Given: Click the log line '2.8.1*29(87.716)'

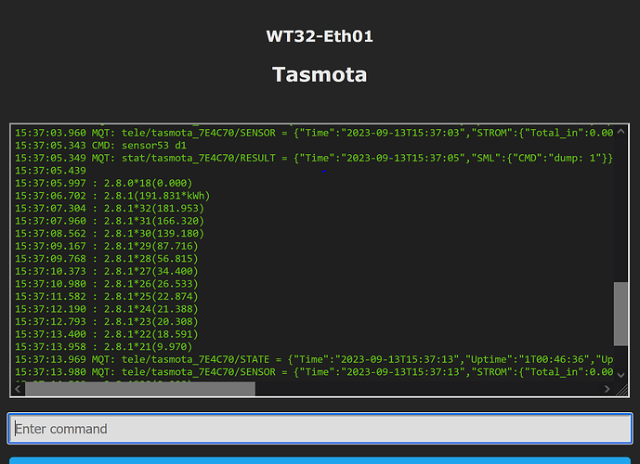Looking at the screenshot, I should 107,246.
